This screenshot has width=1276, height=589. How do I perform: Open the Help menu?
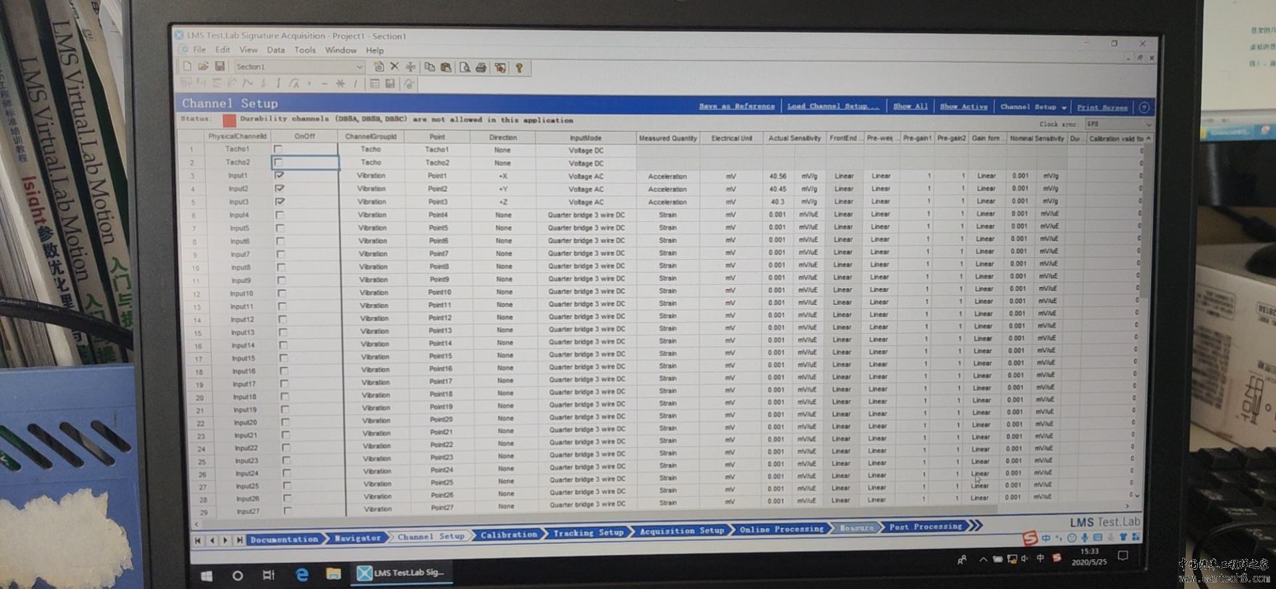pyautogui.click(x=375, y=50)
